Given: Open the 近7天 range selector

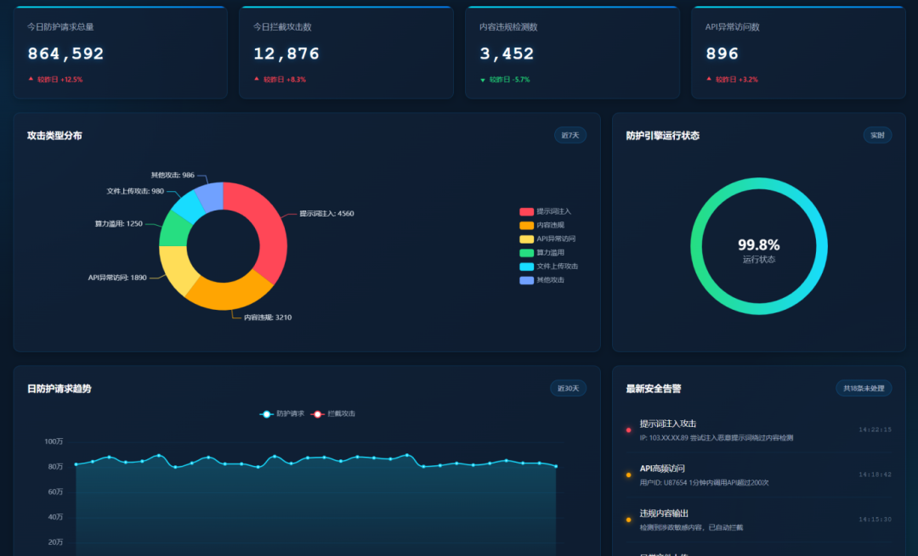Looking at the screenshot, I should (569, 136).
